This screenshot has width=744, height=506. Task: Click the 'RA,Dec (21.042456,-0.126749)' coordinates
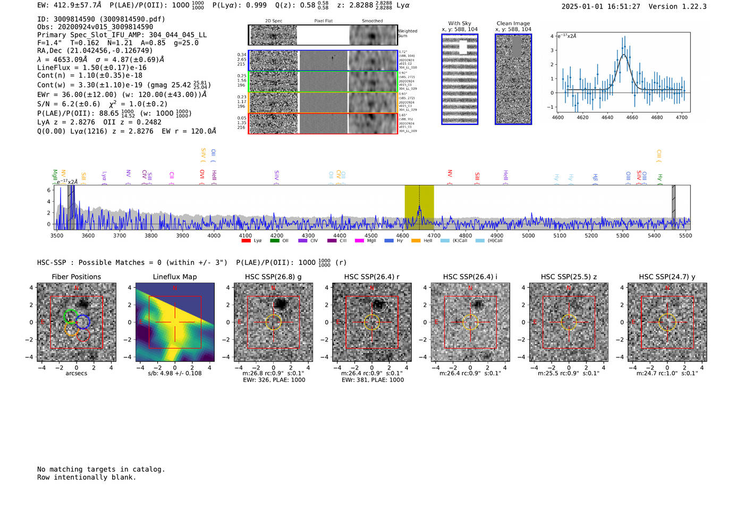pos(95,50)
